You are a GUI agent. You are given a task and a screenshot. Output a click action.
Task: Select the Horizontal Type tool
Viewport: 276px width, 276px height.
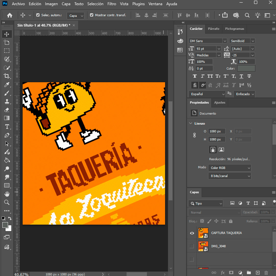7,127
